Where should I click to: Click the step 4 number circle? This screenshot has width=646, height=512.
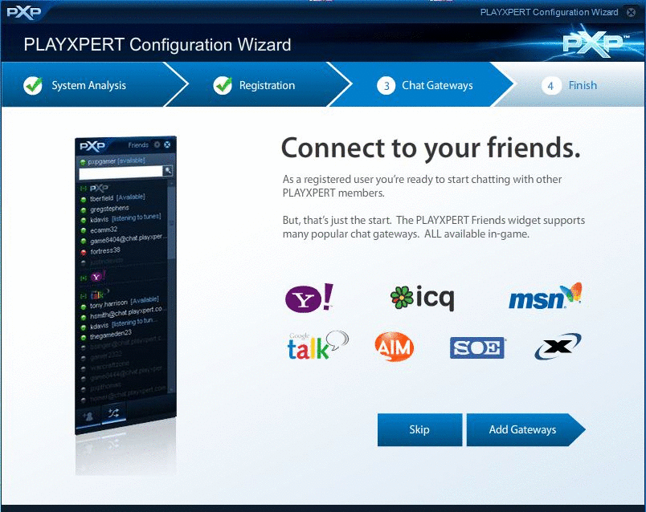551,86
